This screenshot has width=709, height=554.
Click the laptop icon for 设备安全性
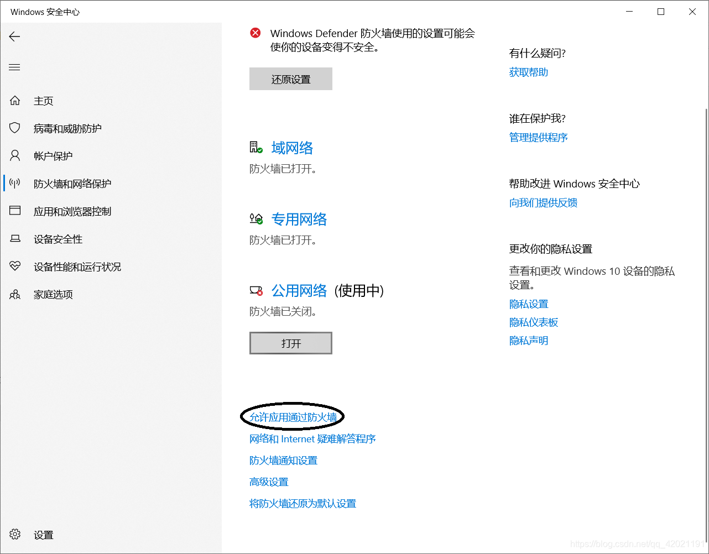click(15, 239)
